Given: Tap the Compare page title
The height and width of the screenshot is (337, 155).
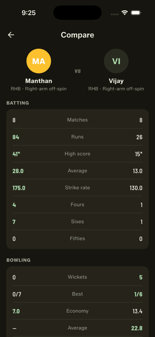Looking at the screenshot, I should point(77,35).
